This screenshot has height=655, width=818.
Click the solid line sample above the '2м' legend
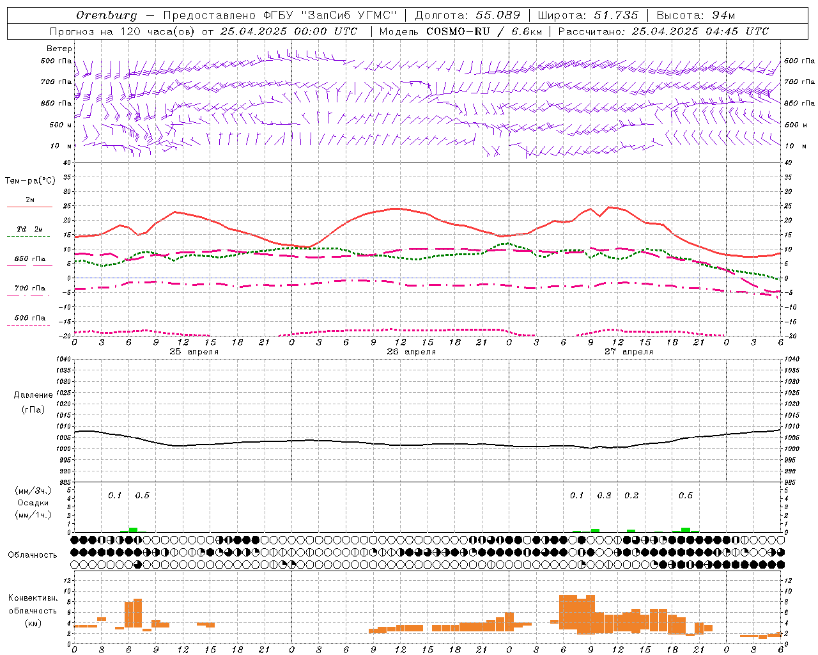click(29, 207)
